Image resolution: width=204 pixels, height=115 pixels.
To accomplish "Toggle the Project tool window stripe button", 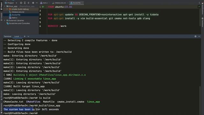I will click(x=1, y=6).
